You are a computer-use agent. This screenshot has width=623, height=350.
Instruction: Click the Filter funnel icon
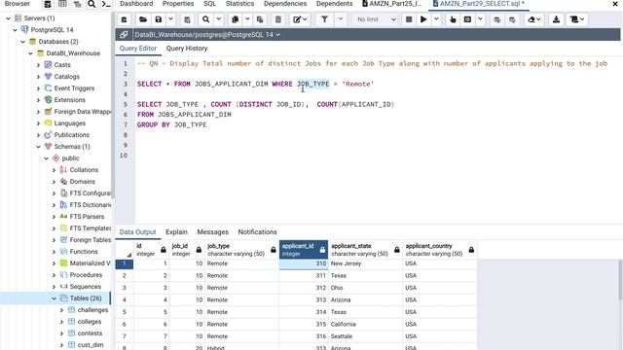pyautogui.click(x=324, y=19)
